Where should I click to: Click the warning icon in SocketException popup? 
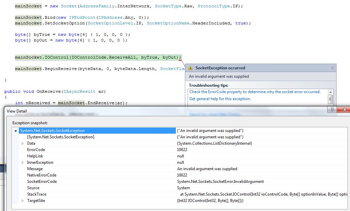tap(190, 68)
